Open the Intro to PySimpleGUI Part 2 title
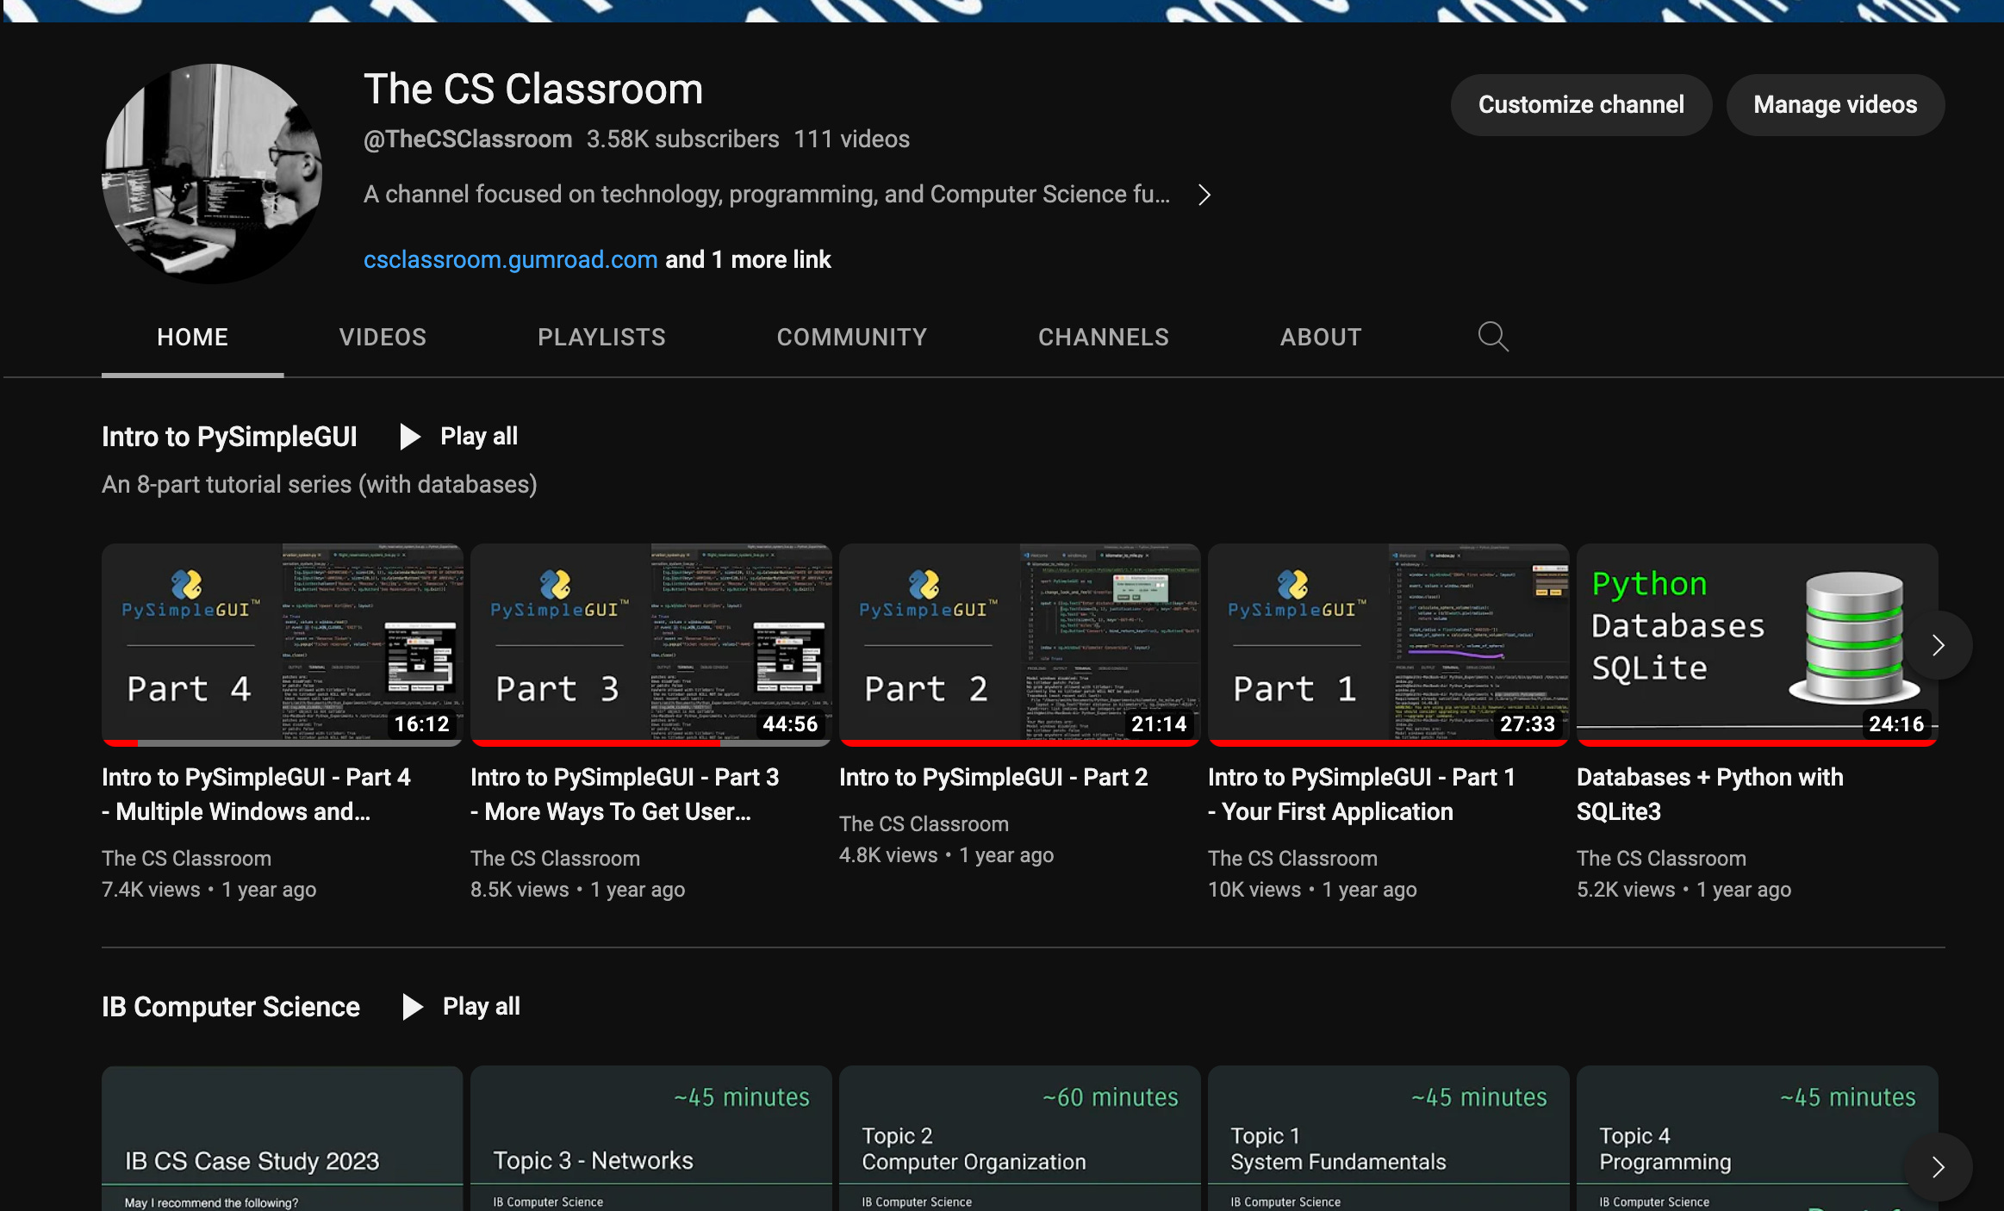 click(993, 777)
